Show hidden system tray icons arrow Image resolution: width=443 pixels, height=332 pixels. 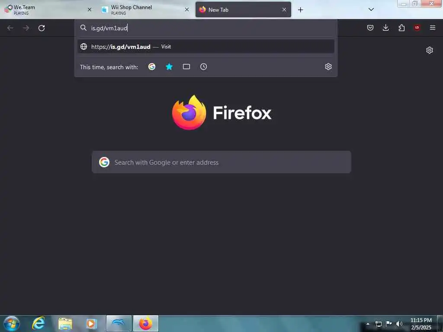coord(368,324)
